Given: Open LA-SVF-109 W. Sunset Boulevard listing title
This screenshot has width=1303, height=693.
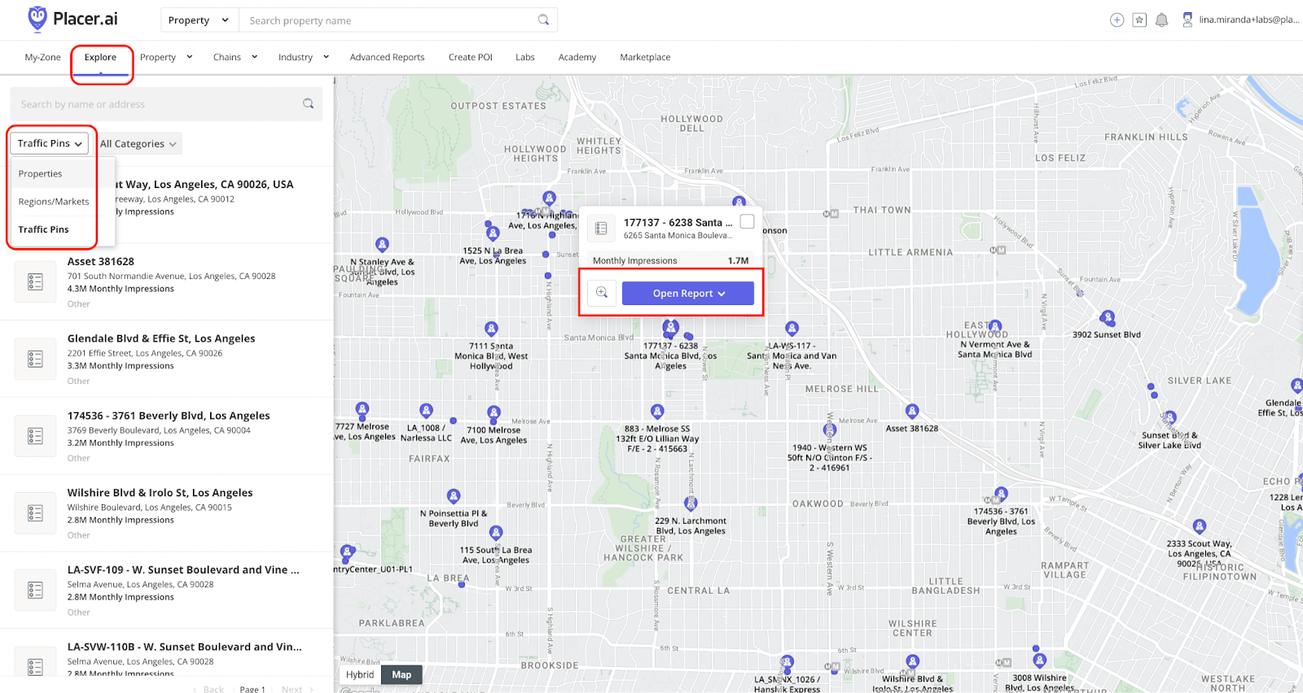Looking at the screenshot, I should click(x=183, y=570).
